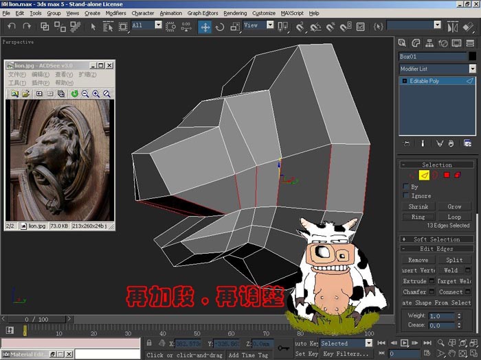Select the Select Object arrow tool
The image size is (481, 360).
(93, 27)
